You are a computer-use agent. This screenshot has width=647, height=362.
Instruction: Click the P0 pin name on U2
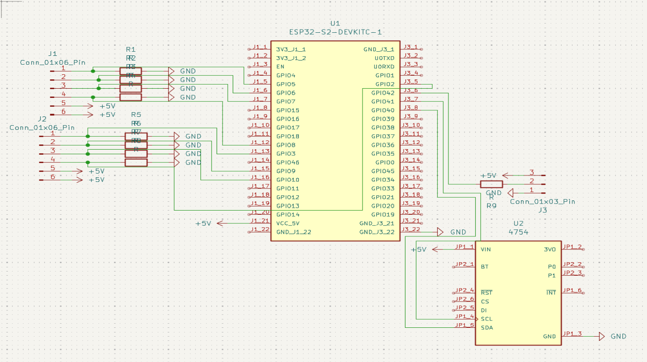(x=552, y=267)
